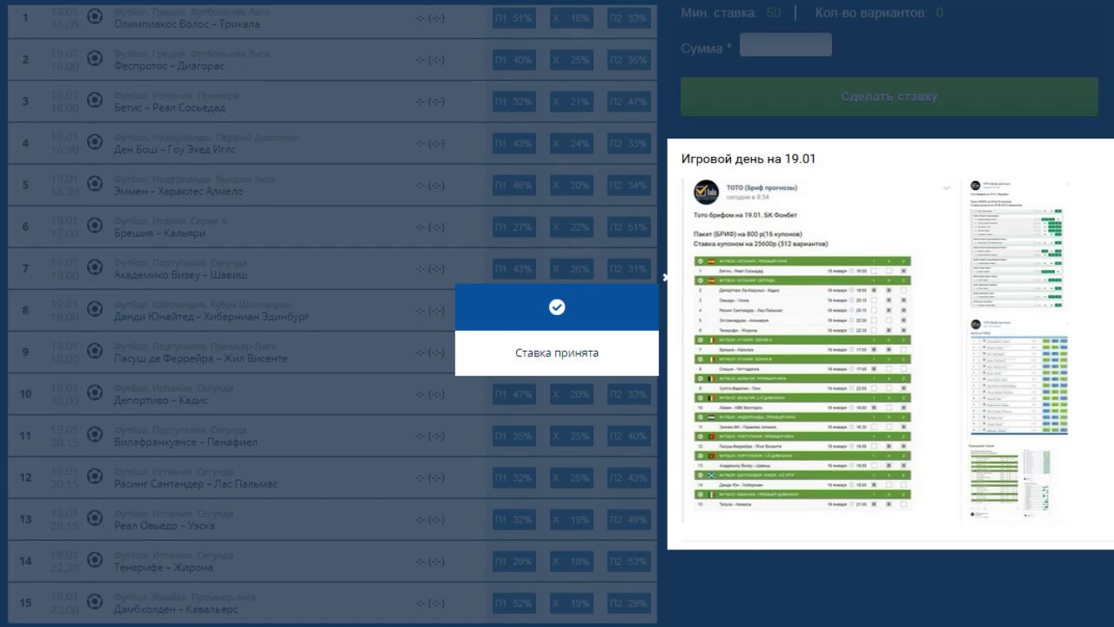This screenshot has height=627, width=1114.
Task: Click match name Тенерифе – Жирона
Action: point(164,568)
